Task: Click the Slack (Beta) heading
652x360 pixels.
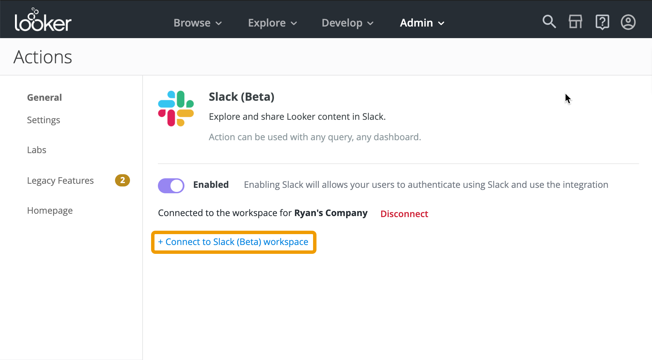Action: 241,97
